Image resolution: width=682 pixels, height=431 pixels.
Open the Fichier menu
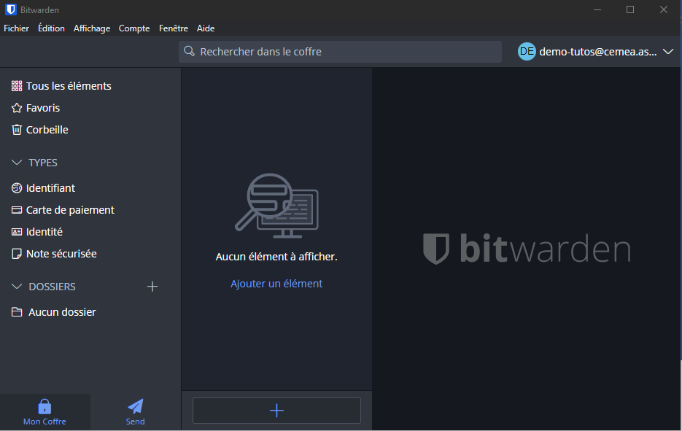pyautogui.click(x=17, y=28)
